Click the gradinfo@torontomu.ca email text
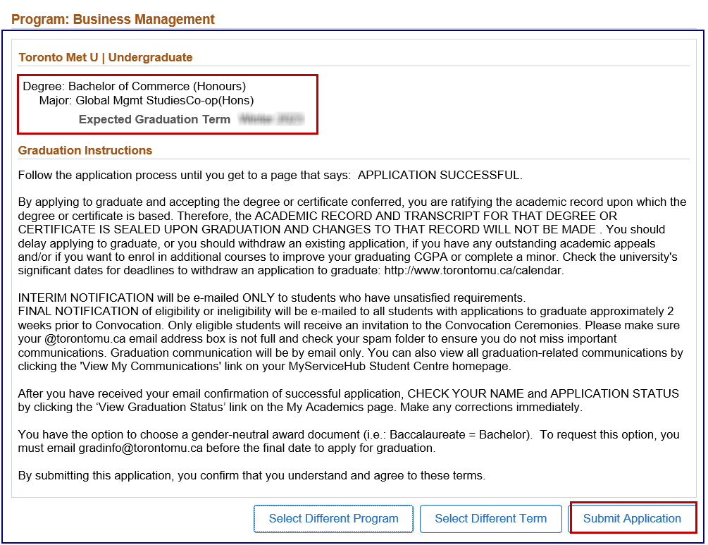 (140, 448)
